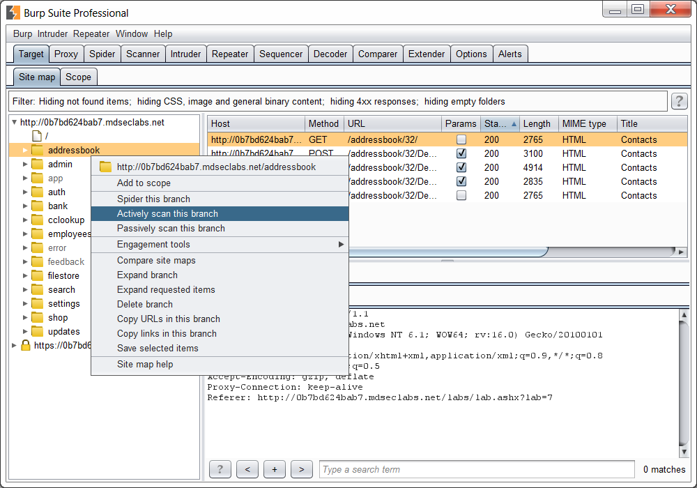Screen dimensions: 697x488
Task: Switch to the Scope tab
Action: 78,77
